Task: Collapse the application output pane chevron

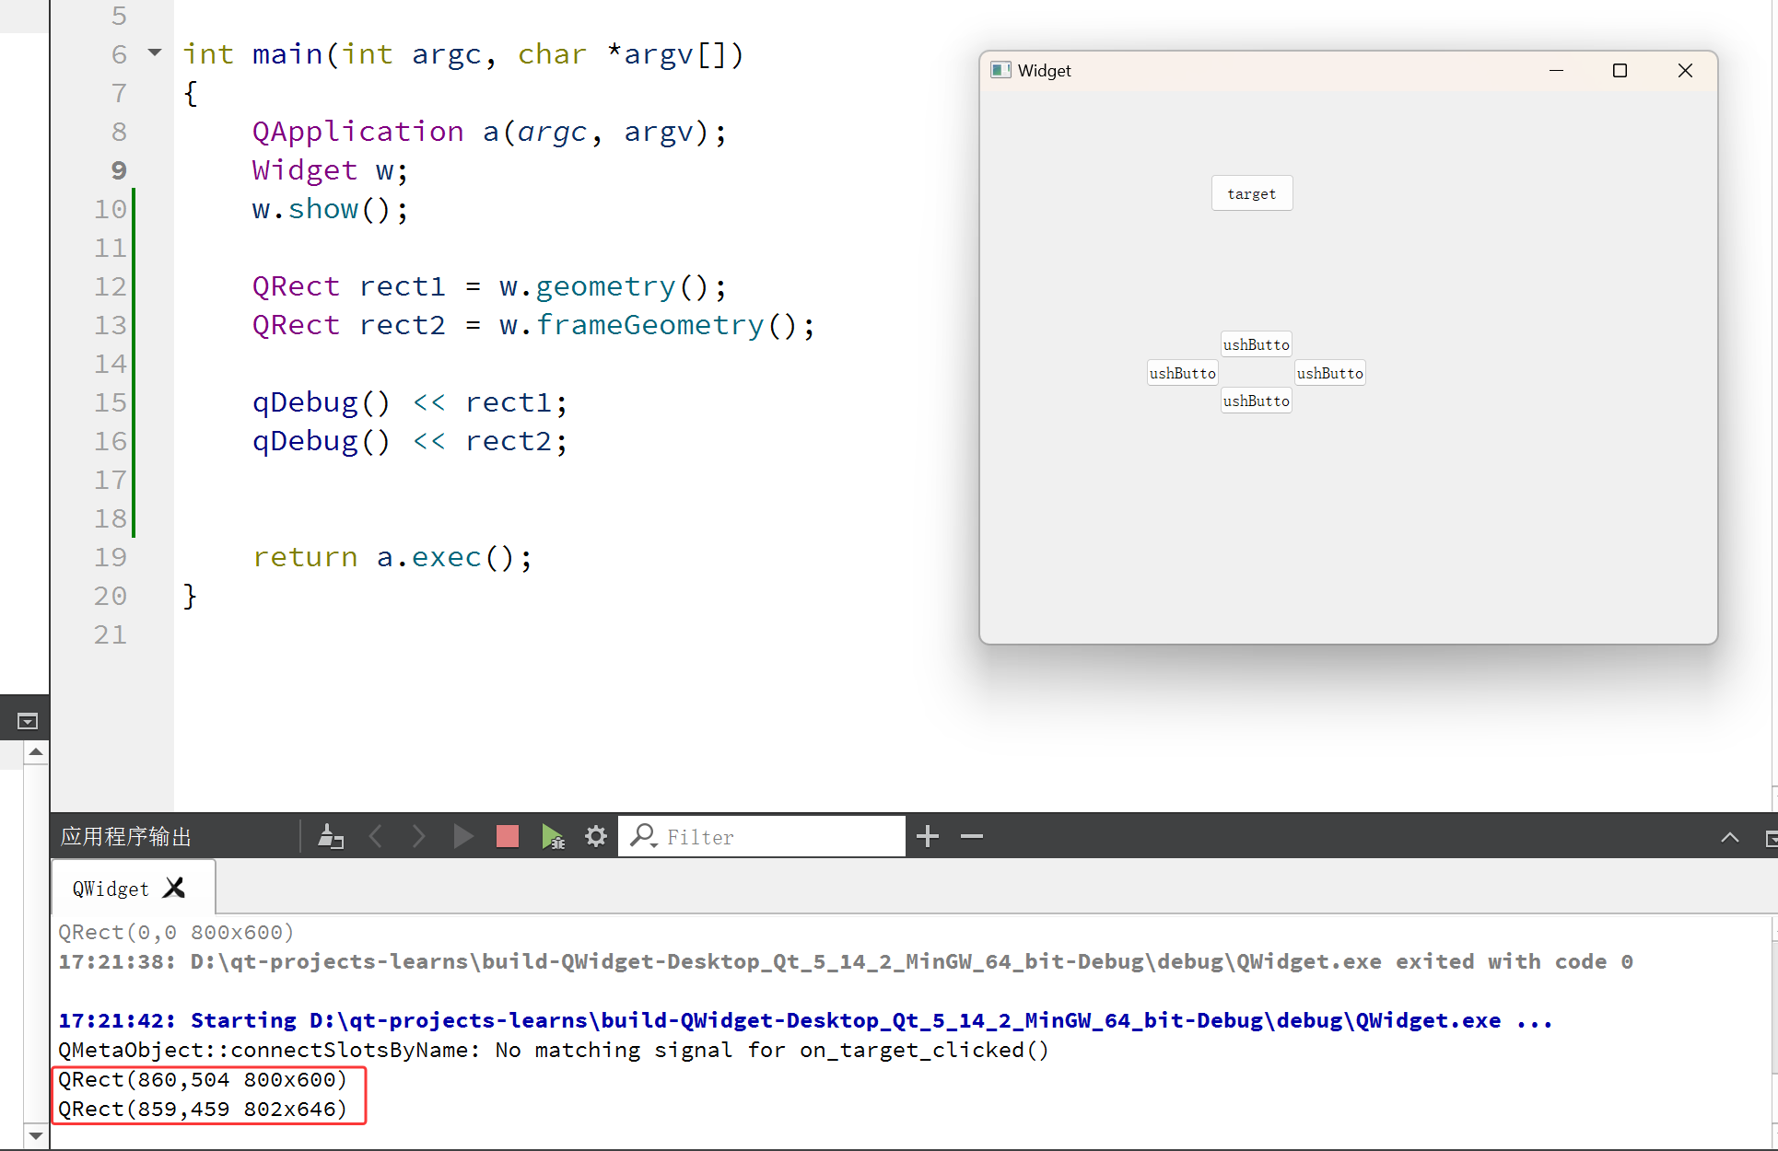Action: point(1729,837)
